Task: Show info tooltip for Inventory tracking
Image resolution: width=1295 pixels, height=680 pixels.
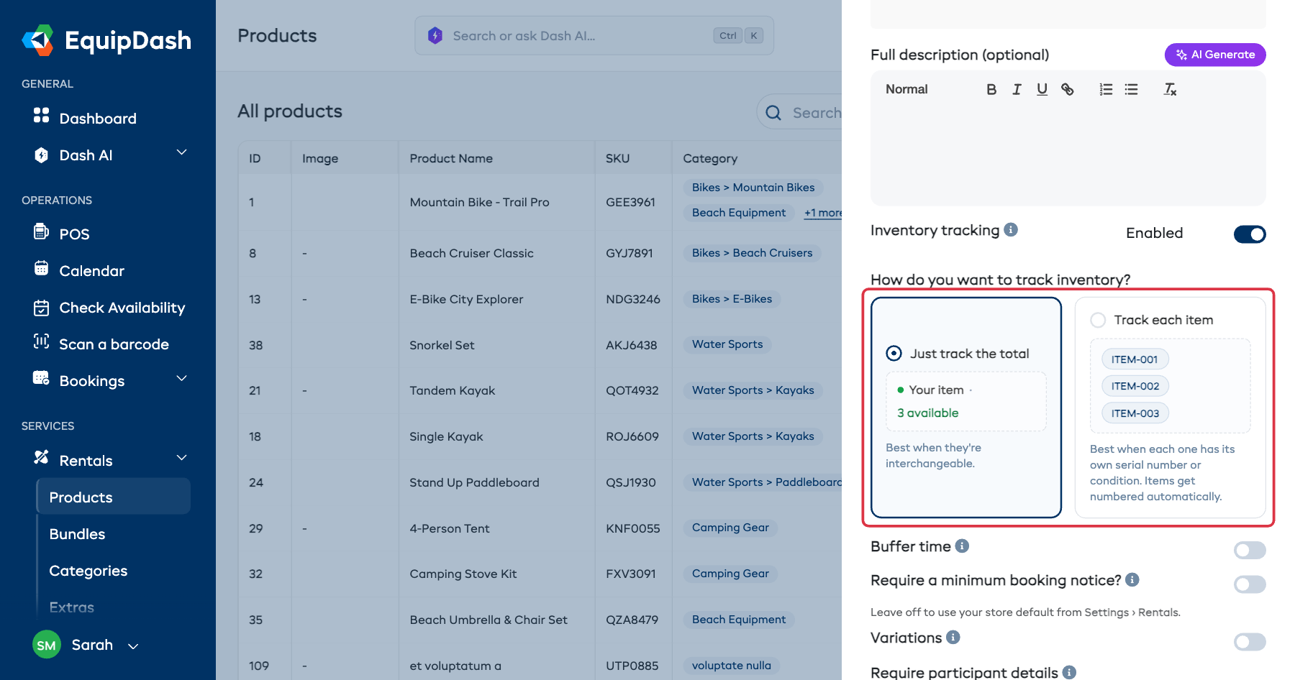Action: pos(1011,229)
